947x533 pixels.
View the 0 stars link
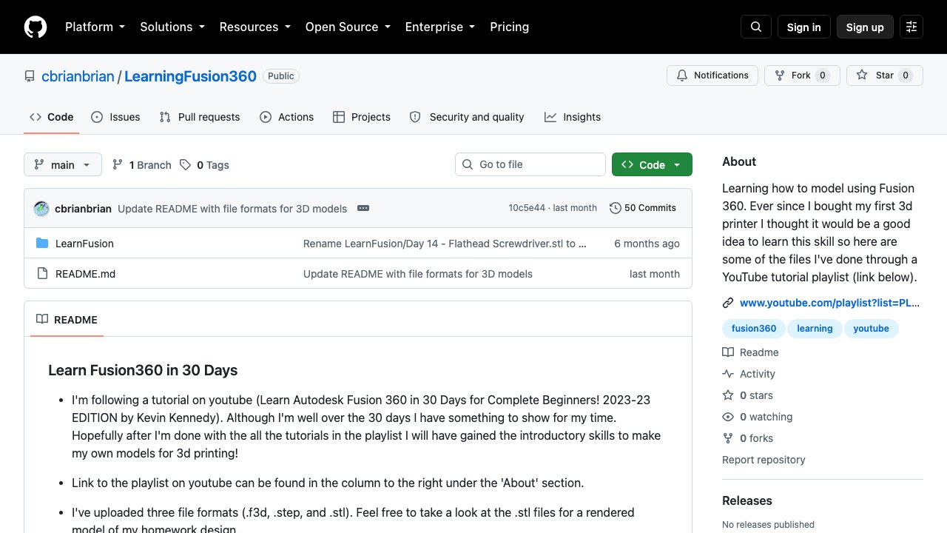[x=748, y=395]
